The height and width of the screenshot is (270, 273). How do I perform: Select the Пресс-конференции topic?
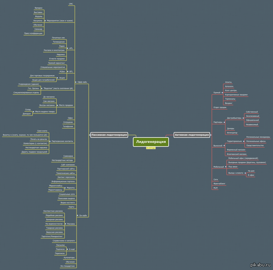pyautogui.click(x=34, y=33)
